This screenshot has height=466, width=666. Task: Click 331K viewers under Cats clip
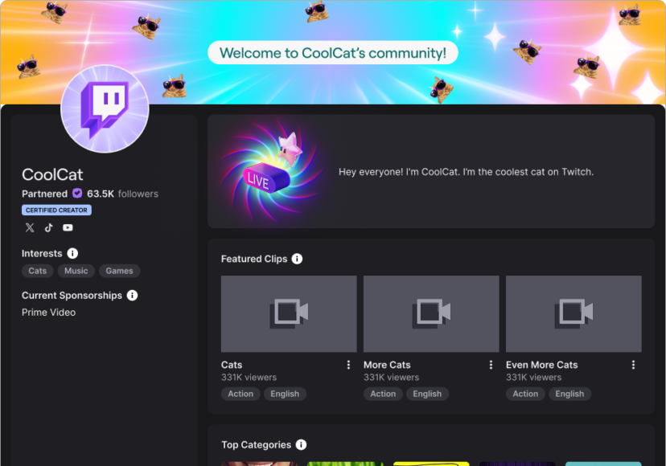tap(249, 377)
